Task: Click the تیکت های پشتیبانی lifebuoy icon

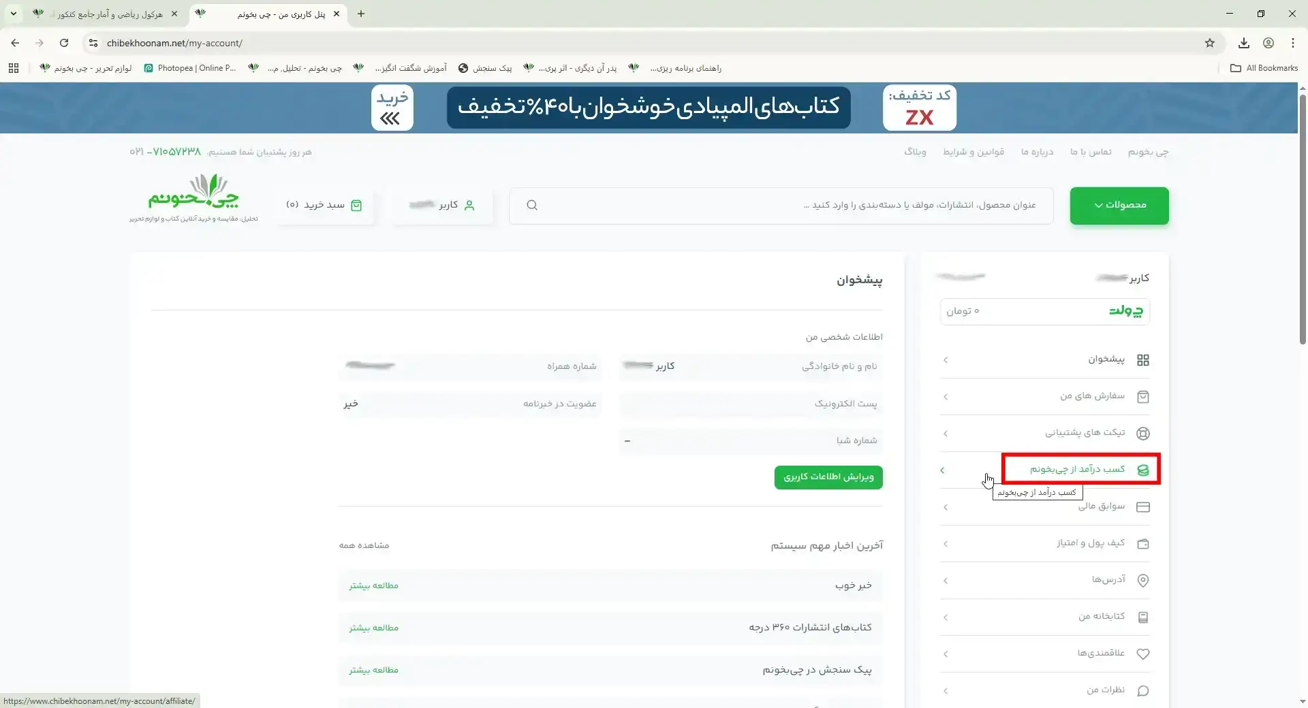Action: 1143,434
